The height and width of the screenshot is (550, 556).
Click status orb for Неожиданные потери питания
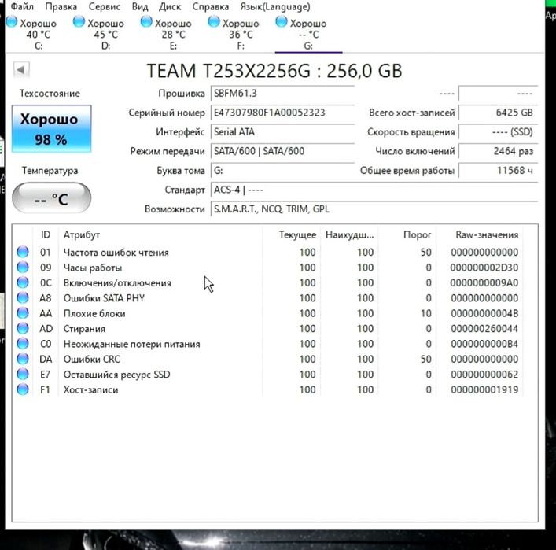23,343
